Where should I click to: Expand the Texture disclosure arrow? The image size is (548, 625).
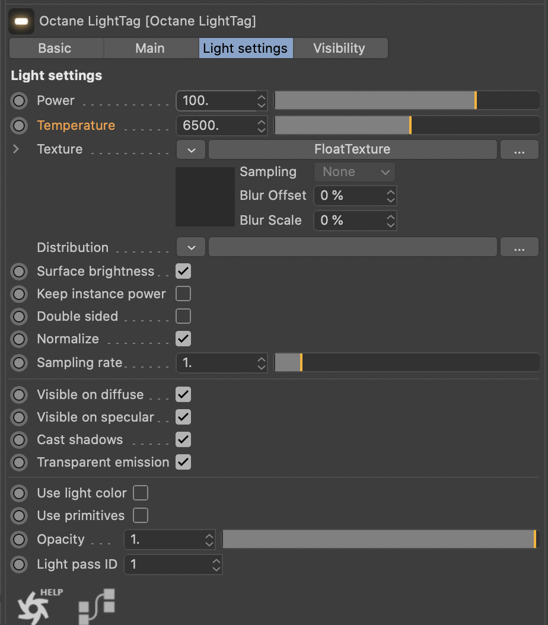pos(16,149)
